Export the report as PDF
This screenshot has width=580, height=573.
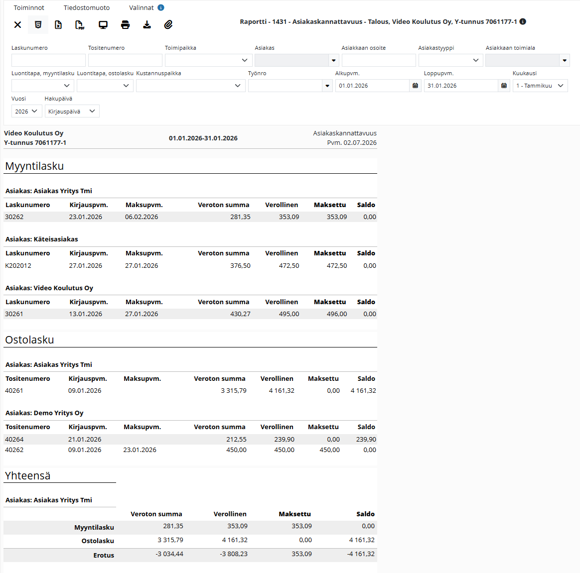click(x=80, y=25)
